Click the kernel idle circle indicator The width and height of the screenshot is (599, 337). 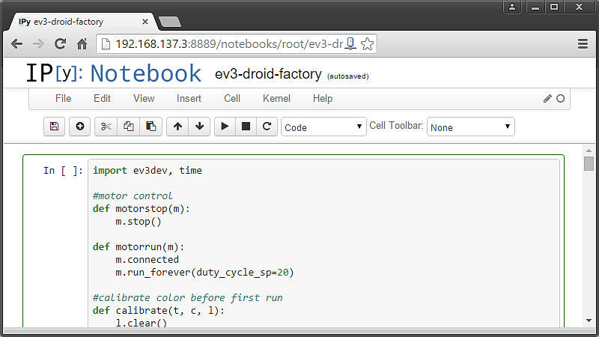click(x=560, y=99)
